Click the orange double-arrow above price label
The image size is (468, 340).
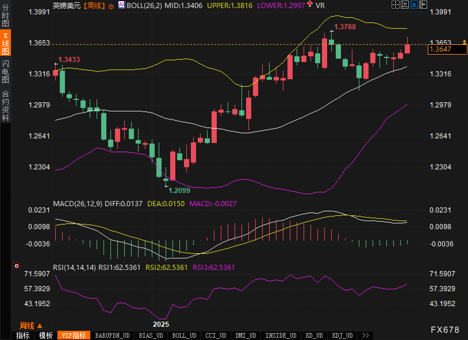(465, 42)
